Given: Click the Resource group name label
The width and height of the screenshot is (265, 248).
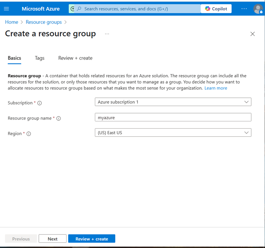Looking at the screenshot, I should click(x=29, y=118).
